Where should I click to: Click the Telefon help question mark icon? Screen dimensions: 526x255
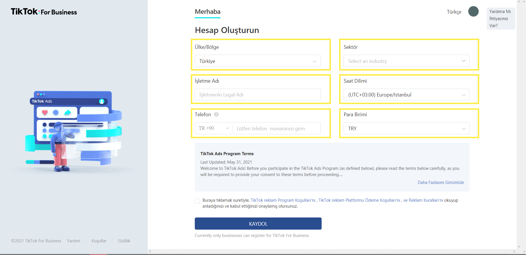coord(216,114)
